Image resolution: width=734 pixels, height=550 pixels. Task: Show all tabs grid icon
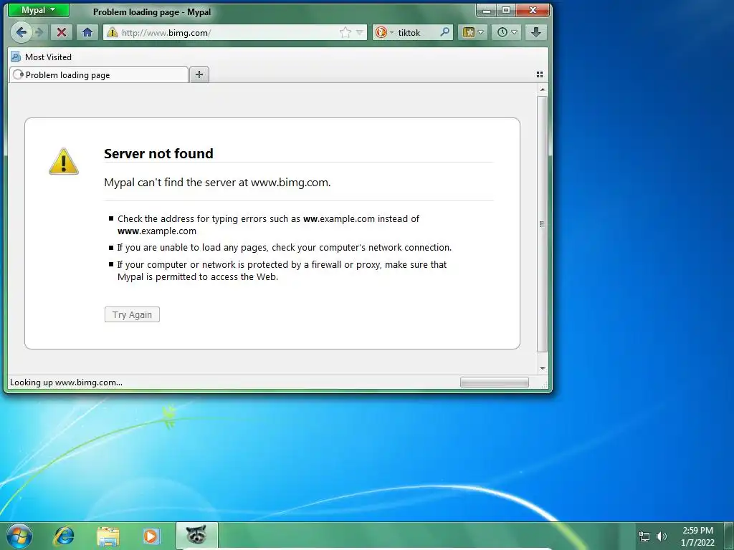(x=539, y=74)
